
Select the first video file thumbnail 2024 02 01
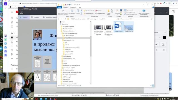[98, 27]
